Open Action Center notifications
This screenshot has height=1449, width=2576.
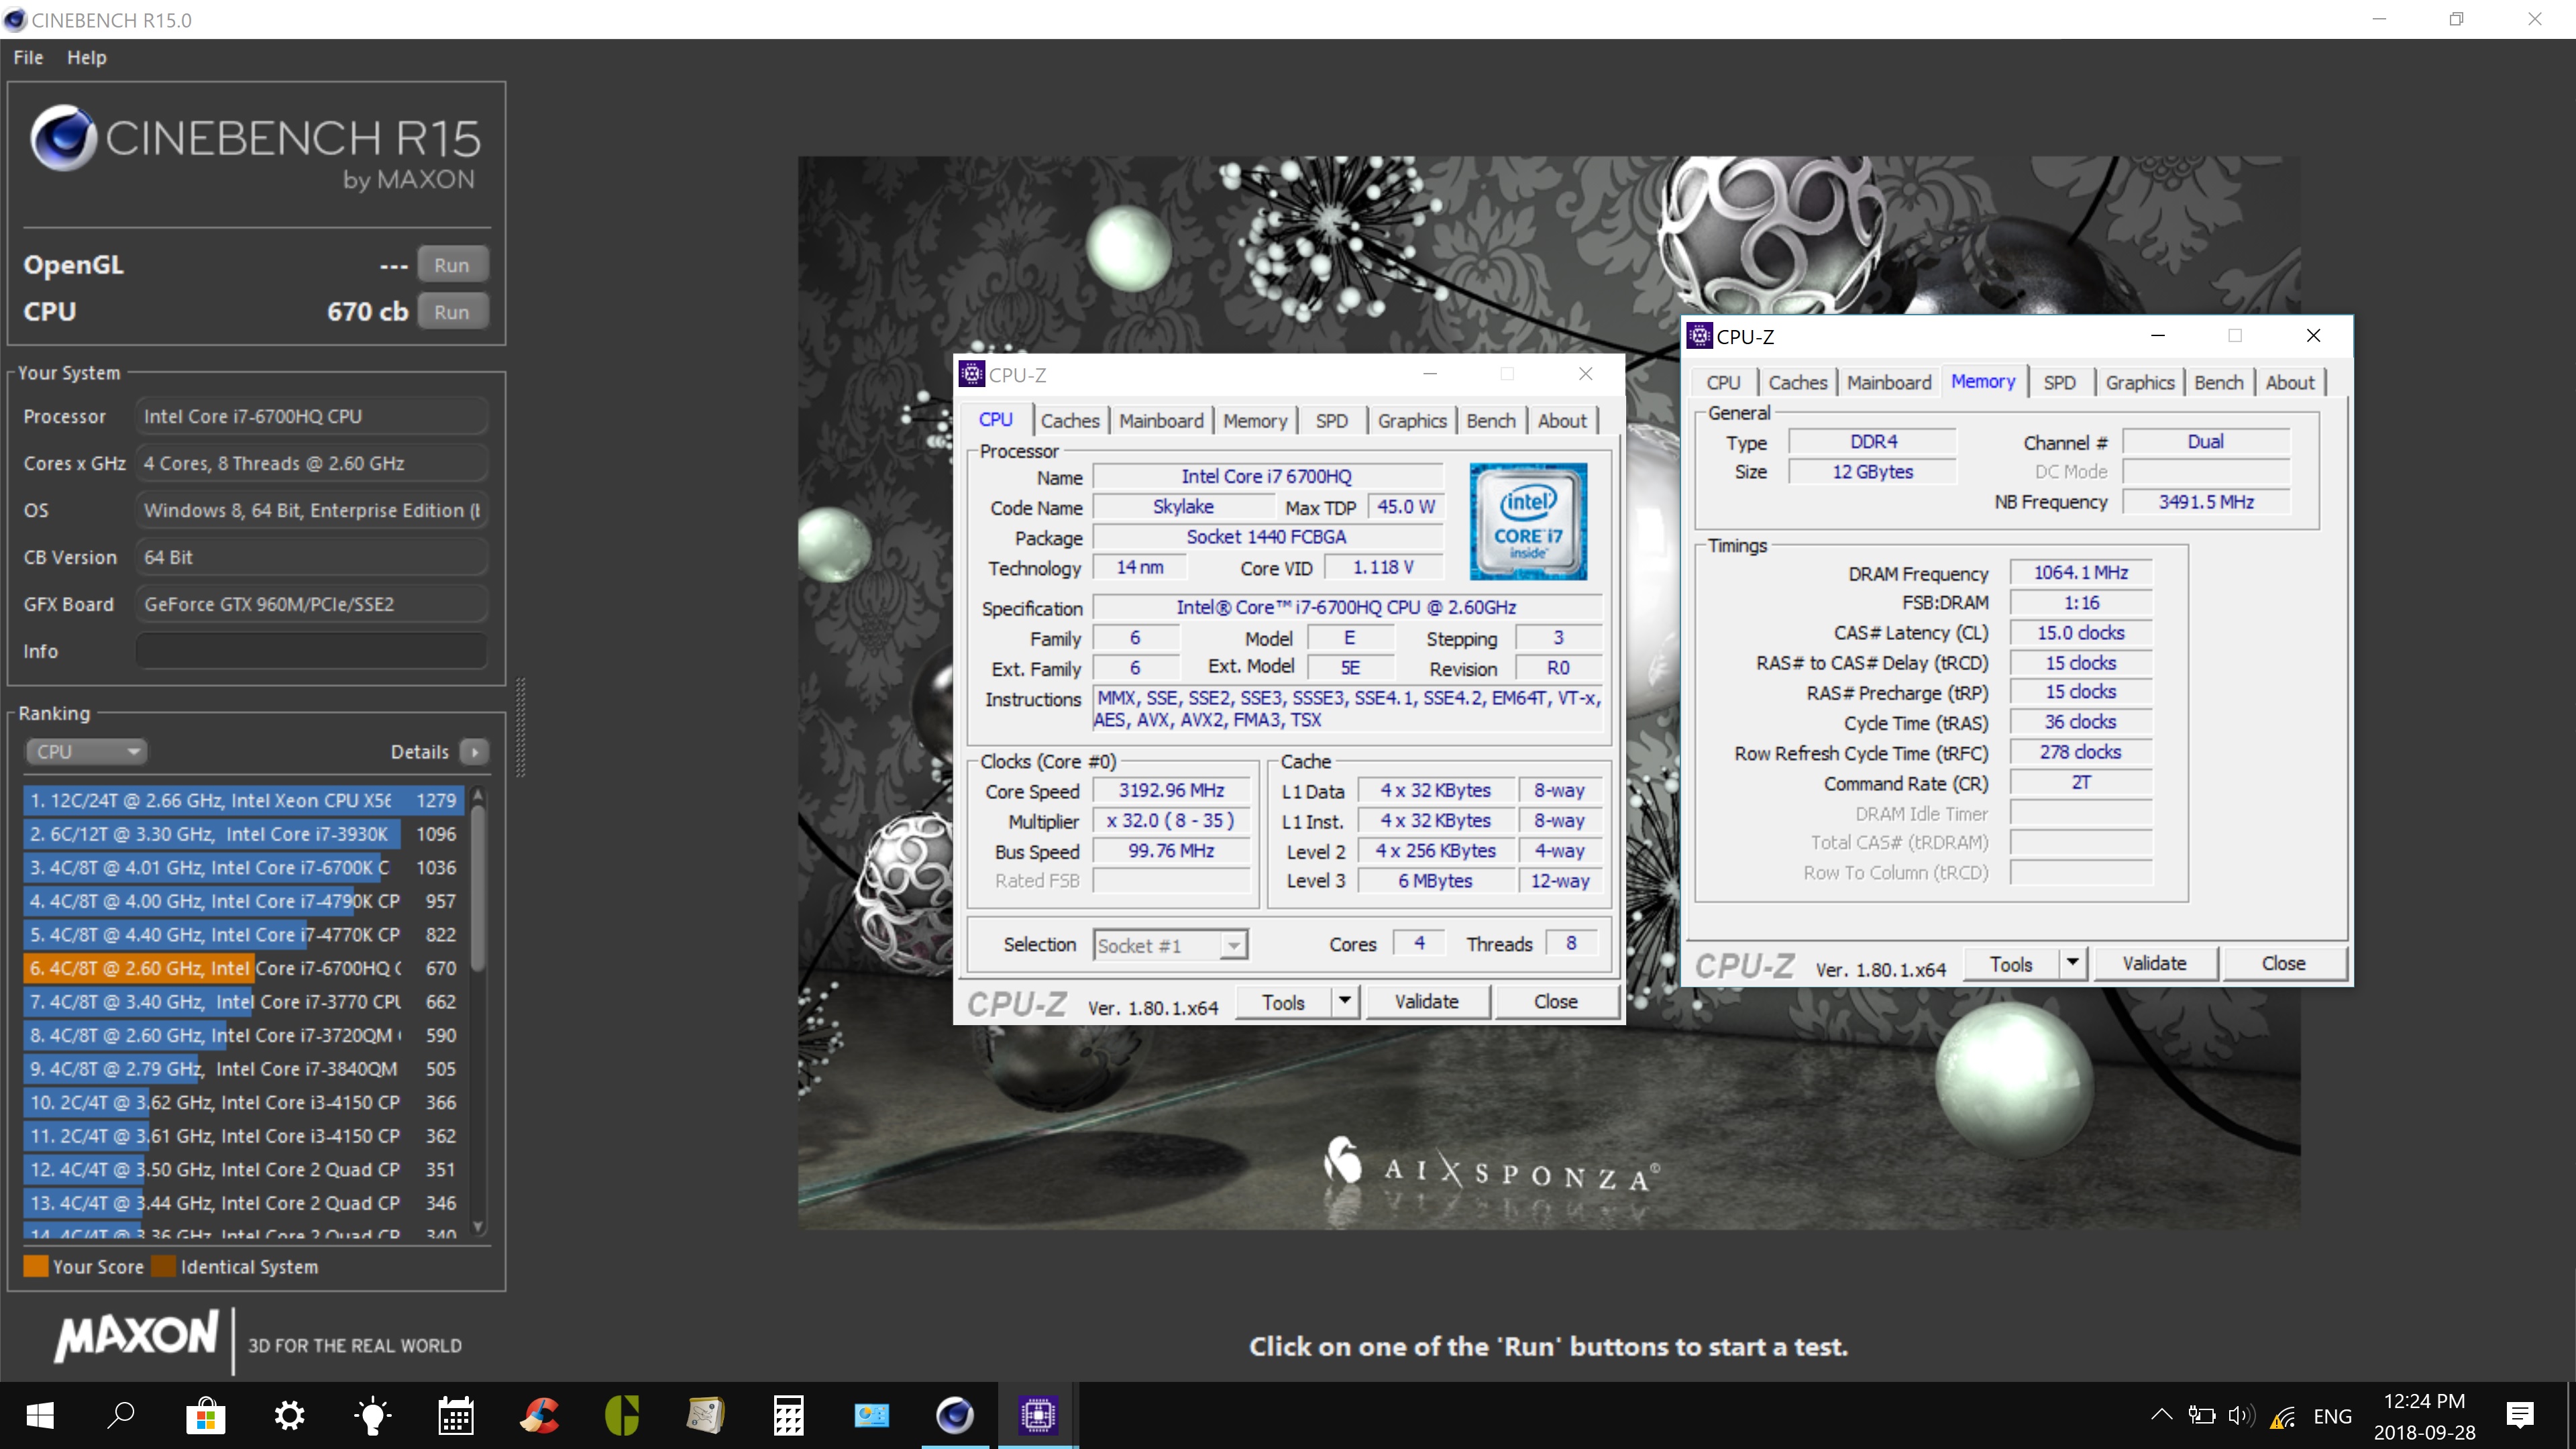(x=2520, y=1415)
